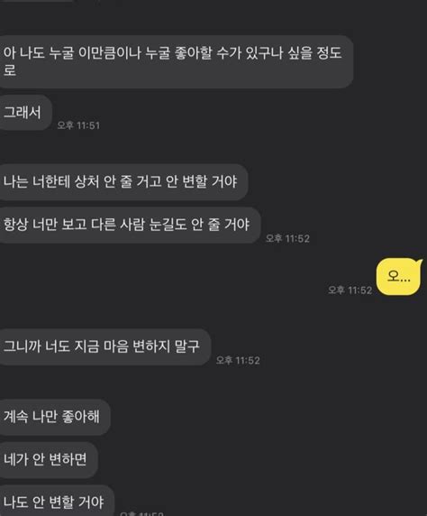Tap the yellow 오... reply bubble
Image resolution: width=427 pixels, height=516 pixels.
coord(398,276)
